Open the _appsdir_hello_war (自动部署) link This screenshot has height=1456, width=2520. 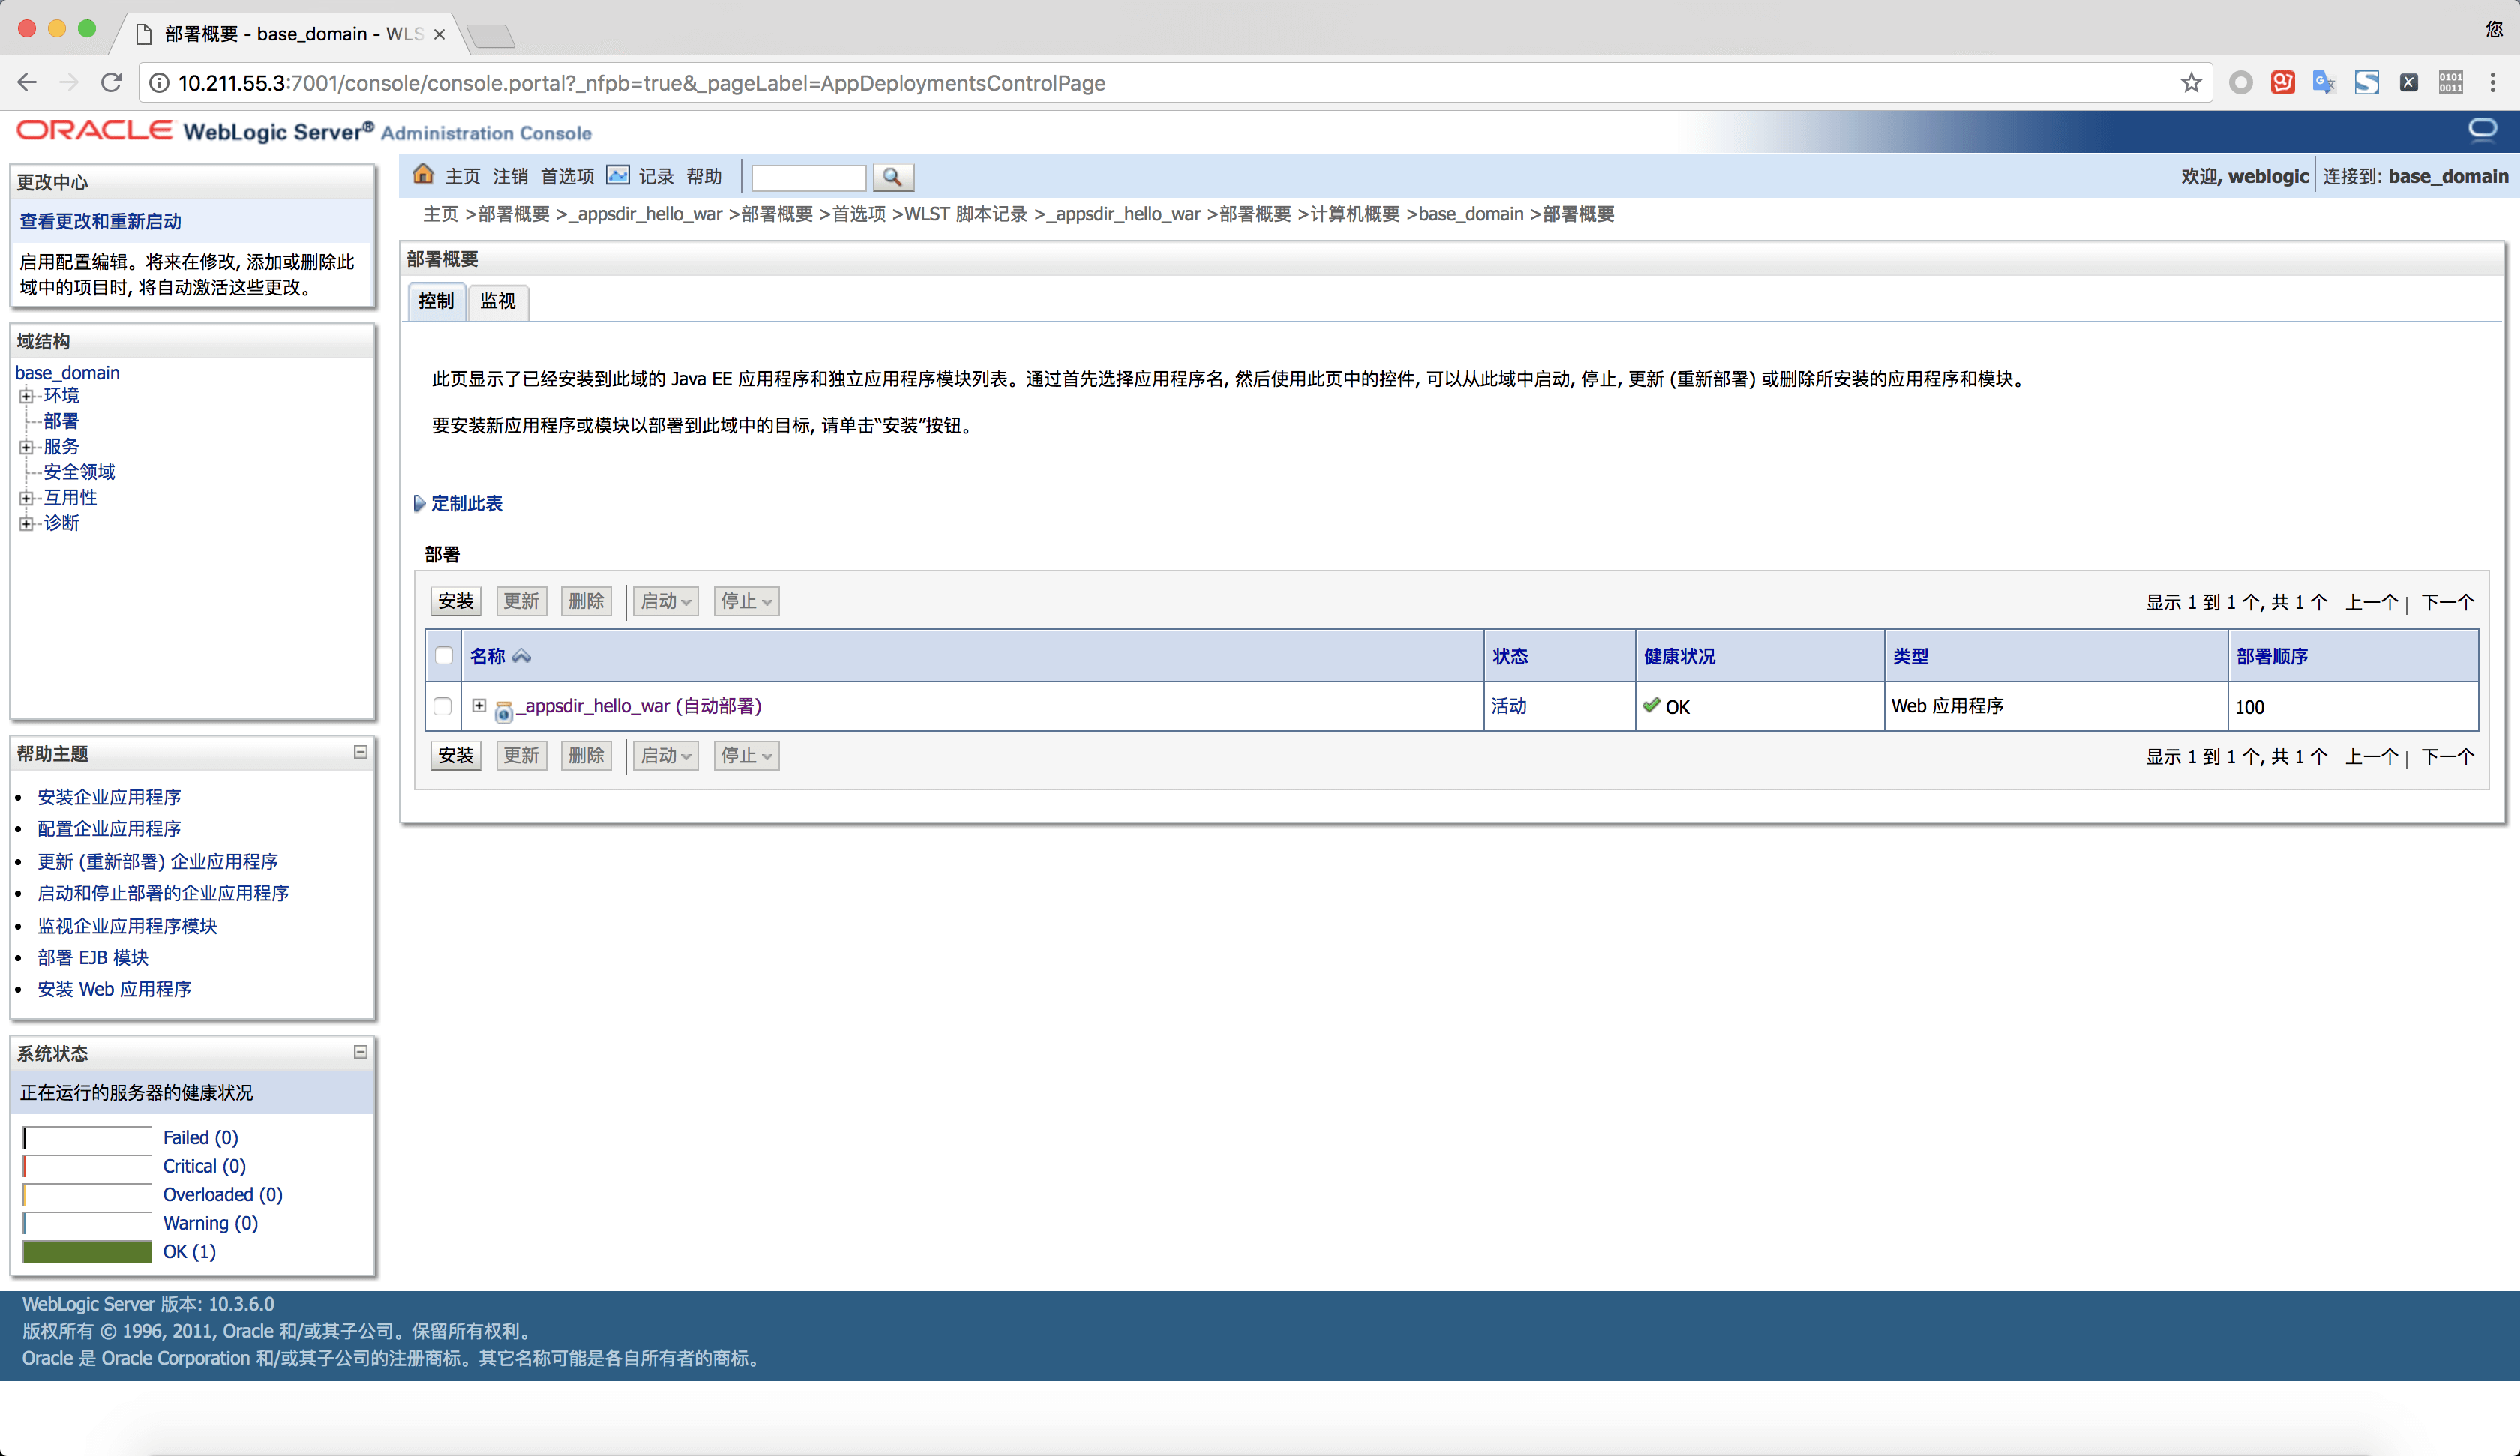click(639, 706)
